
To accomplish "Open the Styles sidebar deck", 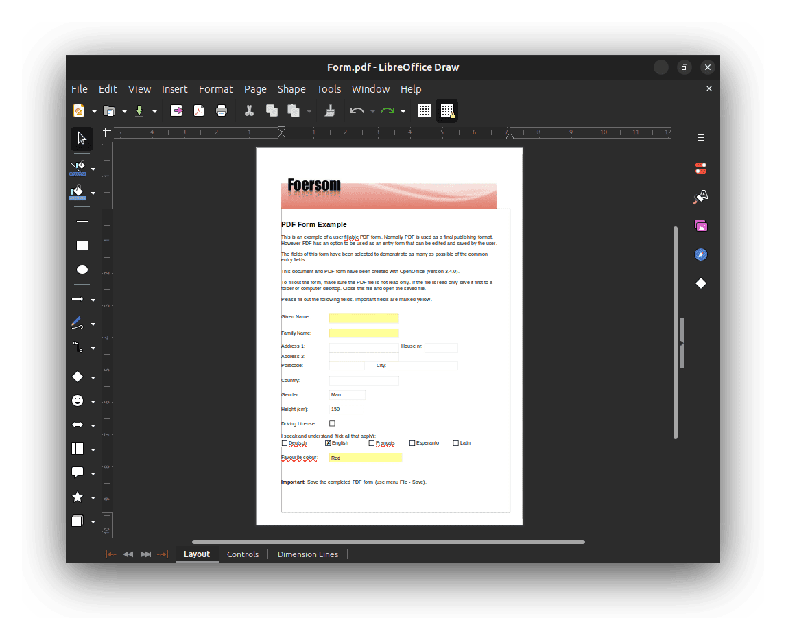I will pyautogui.click(x=701, y=196).
